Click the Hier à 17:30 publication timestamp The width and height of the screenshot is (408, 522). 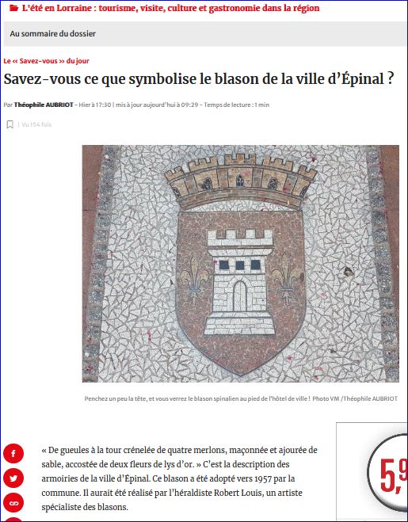click(95, 105)
